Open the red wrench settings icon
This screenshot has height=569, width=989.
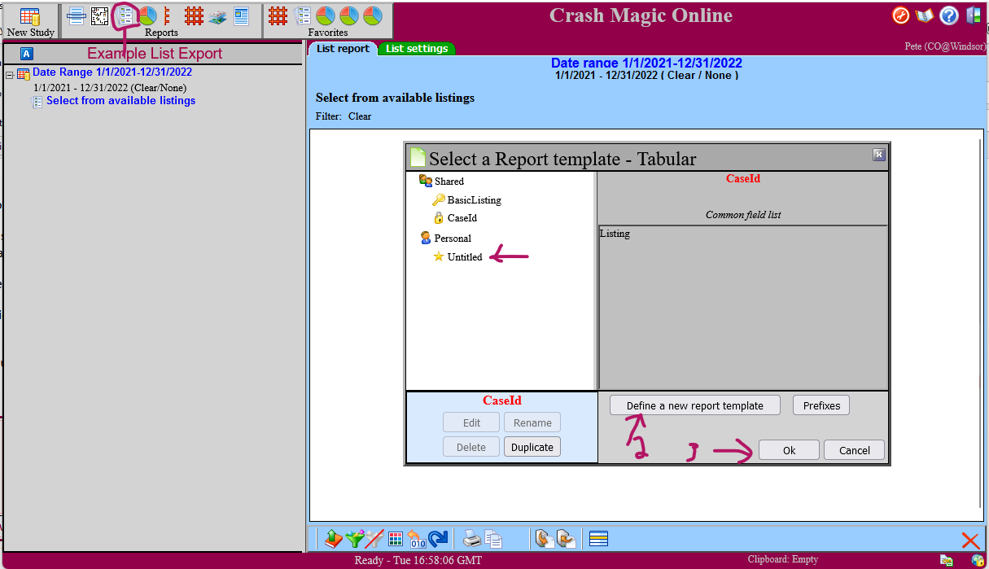point(900,15)
